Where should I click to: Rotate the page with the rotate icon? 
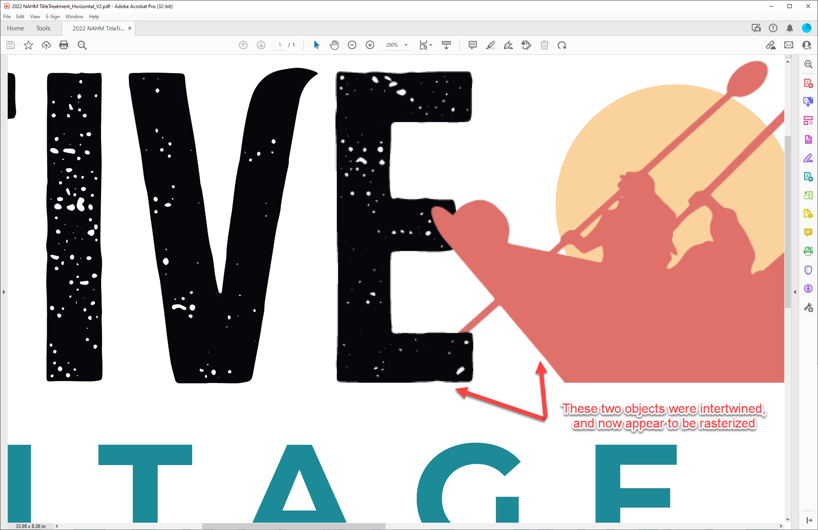pos(562,45)
